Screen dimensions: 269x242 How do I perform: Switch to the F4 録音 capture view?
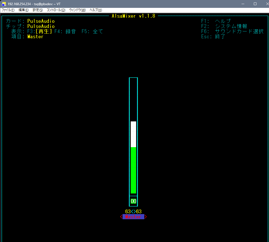click(x=65, y=31)
